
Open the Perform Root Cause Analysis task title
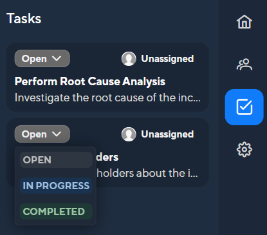[x=90, y=81]
